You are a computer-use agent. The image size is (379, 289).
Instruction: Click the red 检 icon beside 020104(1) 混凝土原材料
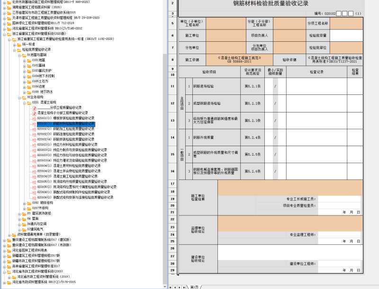tap(34, 166)
